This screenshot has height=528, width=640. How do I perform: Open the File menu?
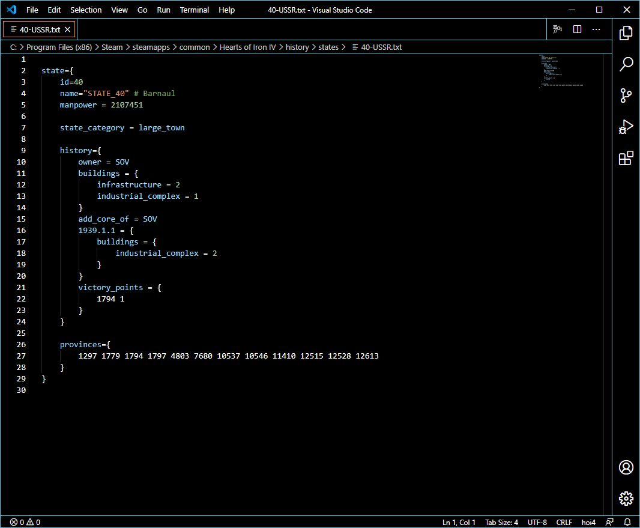click(x=32, y=10)
